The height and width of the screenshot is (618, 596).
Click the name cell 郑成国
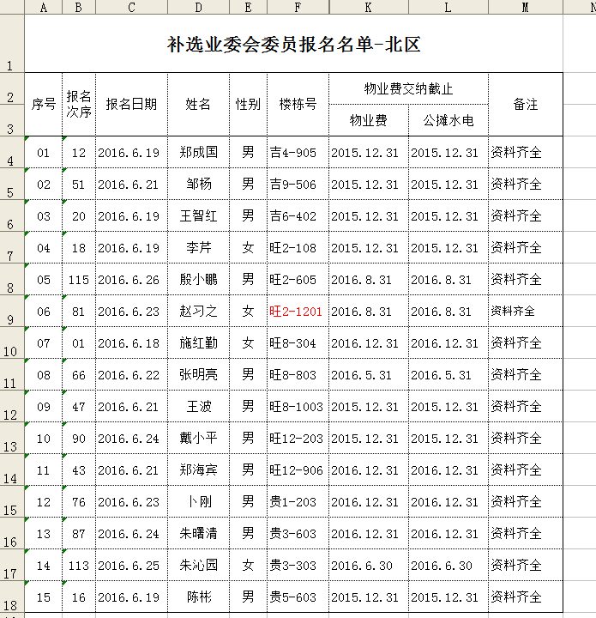pos(198,153)
